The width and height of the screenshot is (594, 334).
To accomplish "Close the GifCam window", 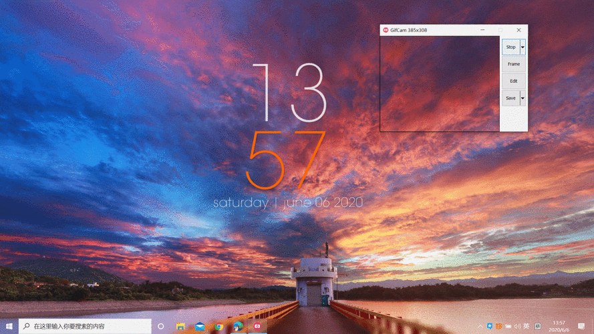I will tap(518, 30).
